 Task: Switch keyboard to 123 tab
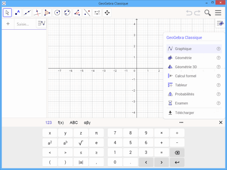coord(49,123)
